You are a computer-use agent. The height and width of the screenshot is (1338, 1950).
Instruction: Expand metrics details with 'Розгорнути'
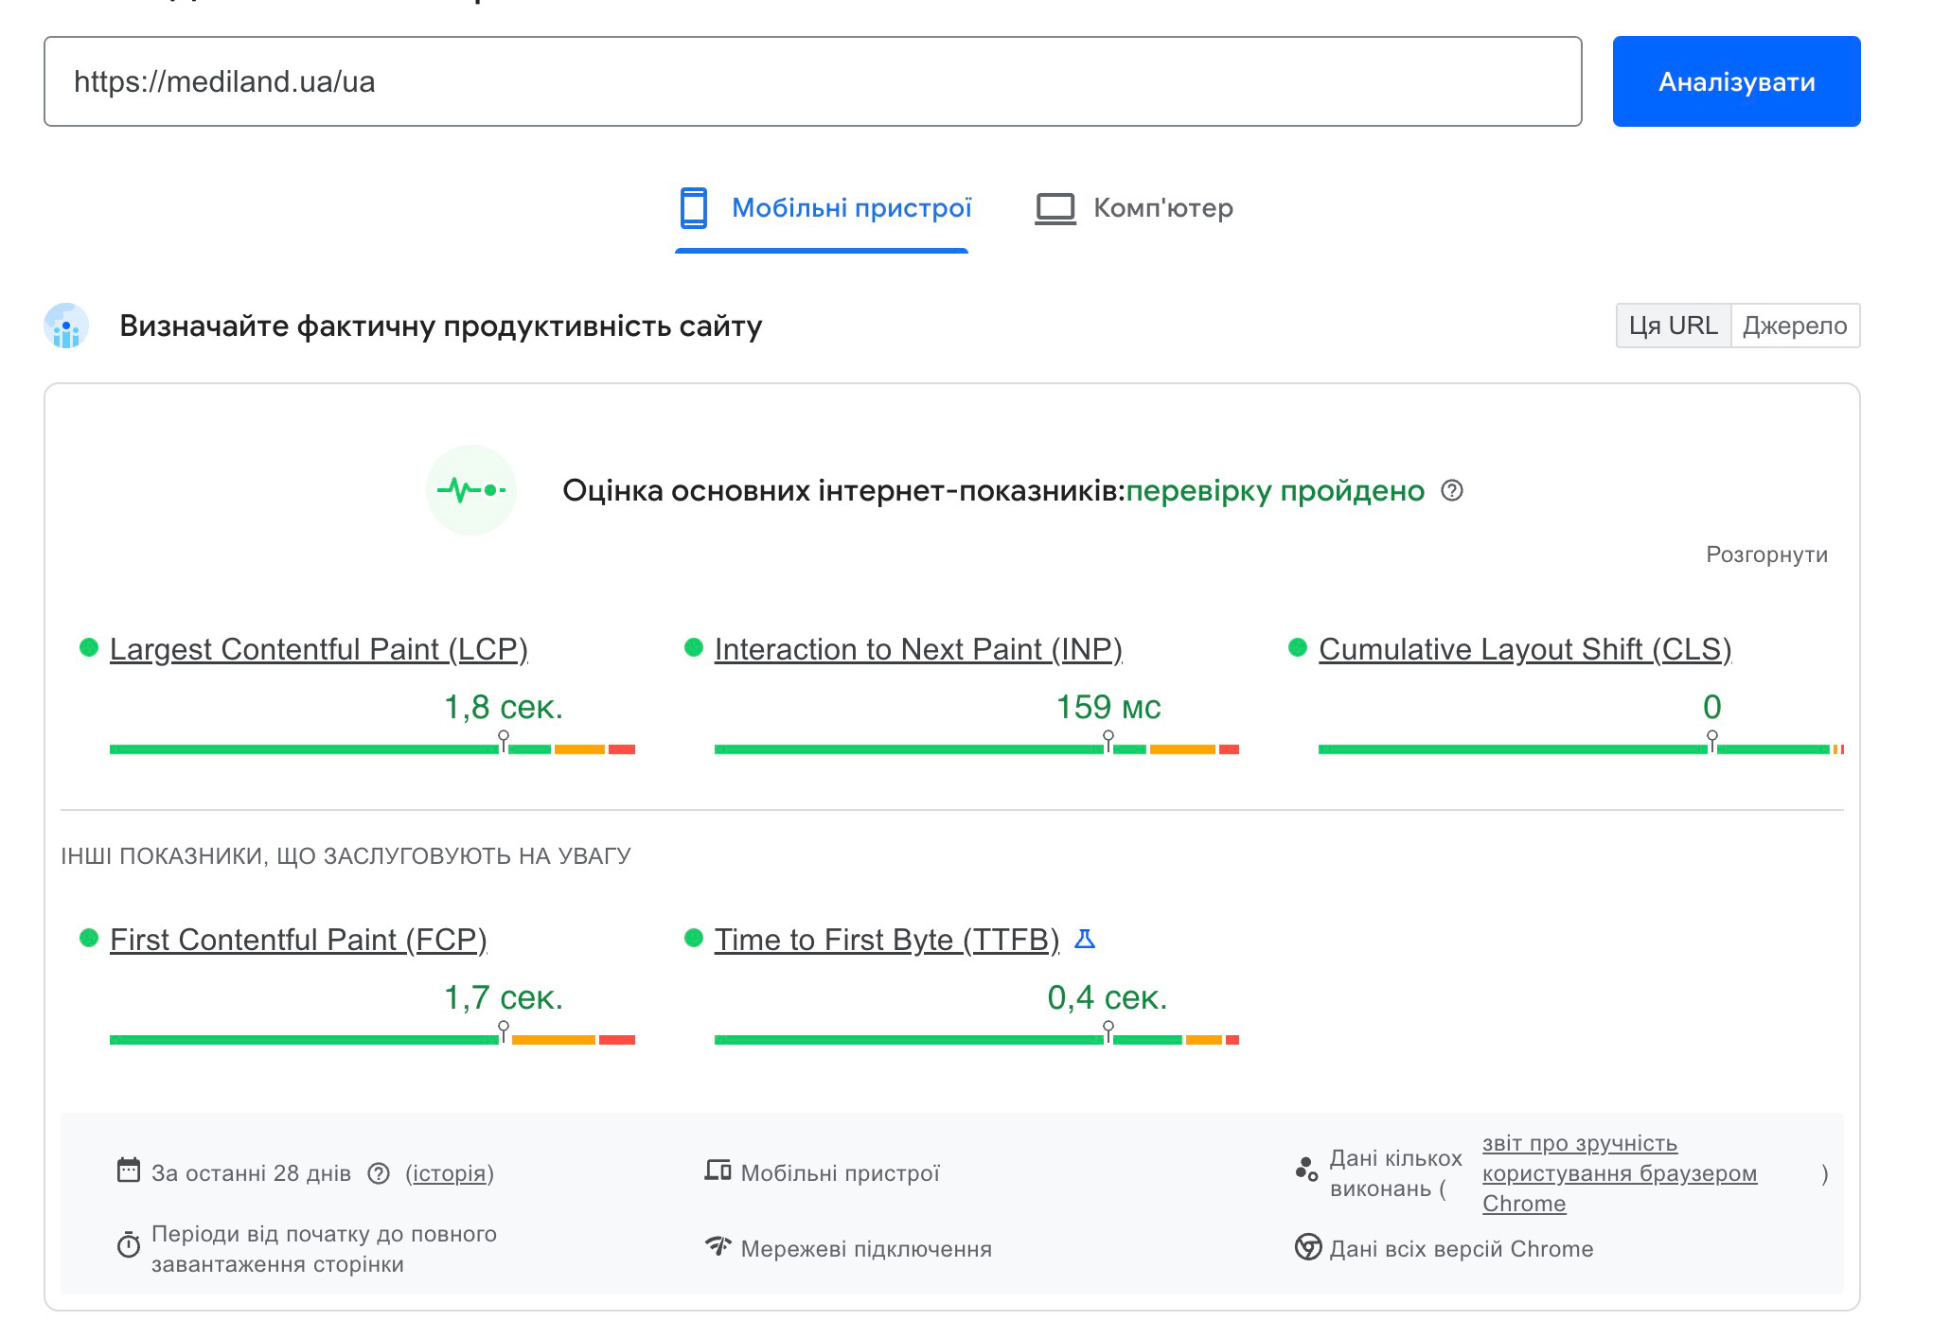pyautogui.click(x=1765, y=555)
